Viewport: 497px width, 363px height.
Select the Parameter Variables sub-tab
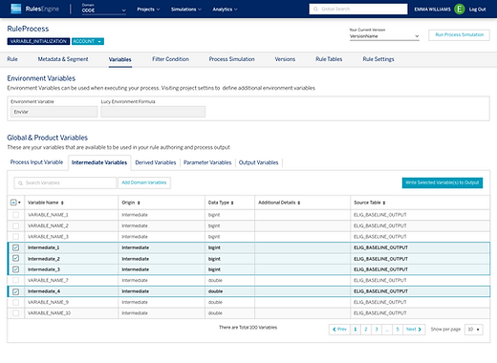[x=207, y=162]
